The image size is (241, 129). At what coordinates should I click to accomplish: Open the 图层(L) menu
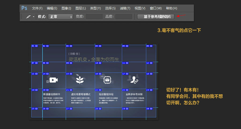click(x=81, y=8)
